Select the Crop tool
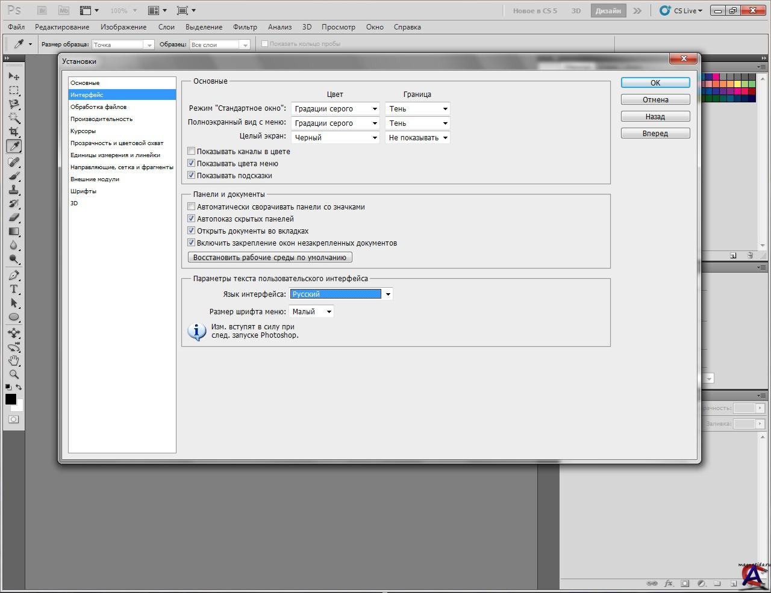 [x=14, y=131]
